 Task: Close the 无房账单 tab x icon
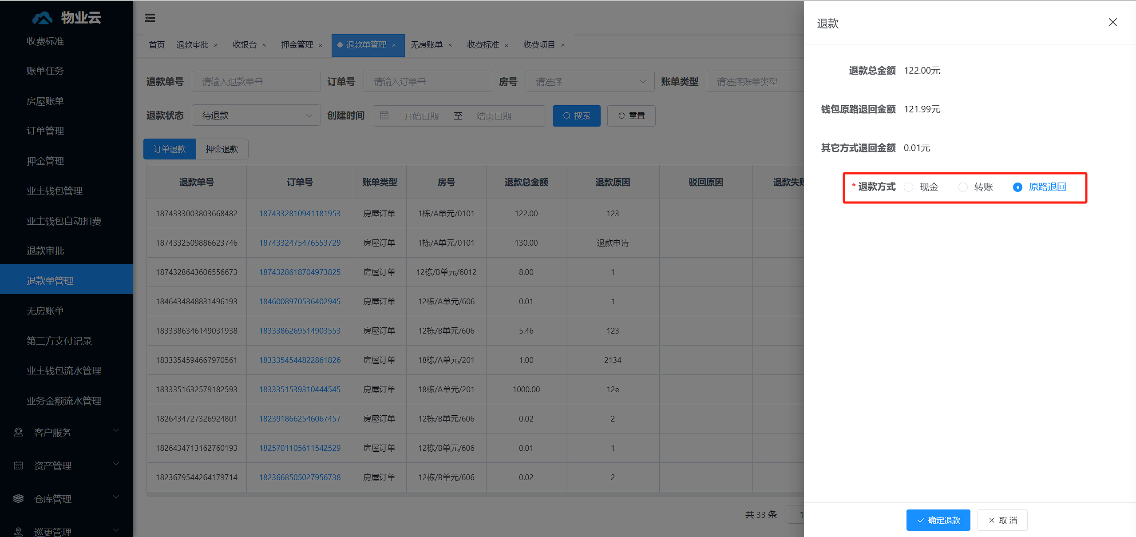pos(450,45)
